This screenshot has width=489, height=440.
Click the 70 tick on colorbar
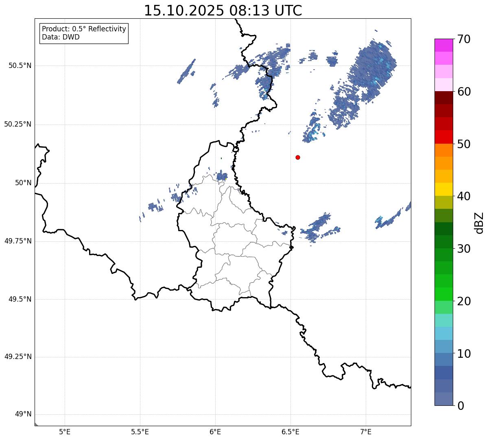[x=463, y=39]
